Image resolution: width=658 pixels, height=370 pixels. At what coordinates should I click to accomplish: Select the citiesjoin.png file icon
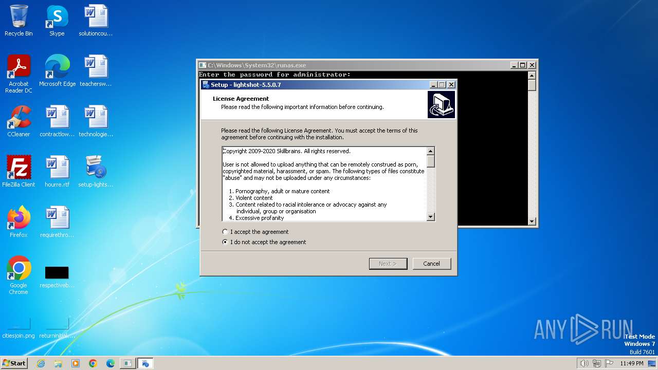(19, 328)
